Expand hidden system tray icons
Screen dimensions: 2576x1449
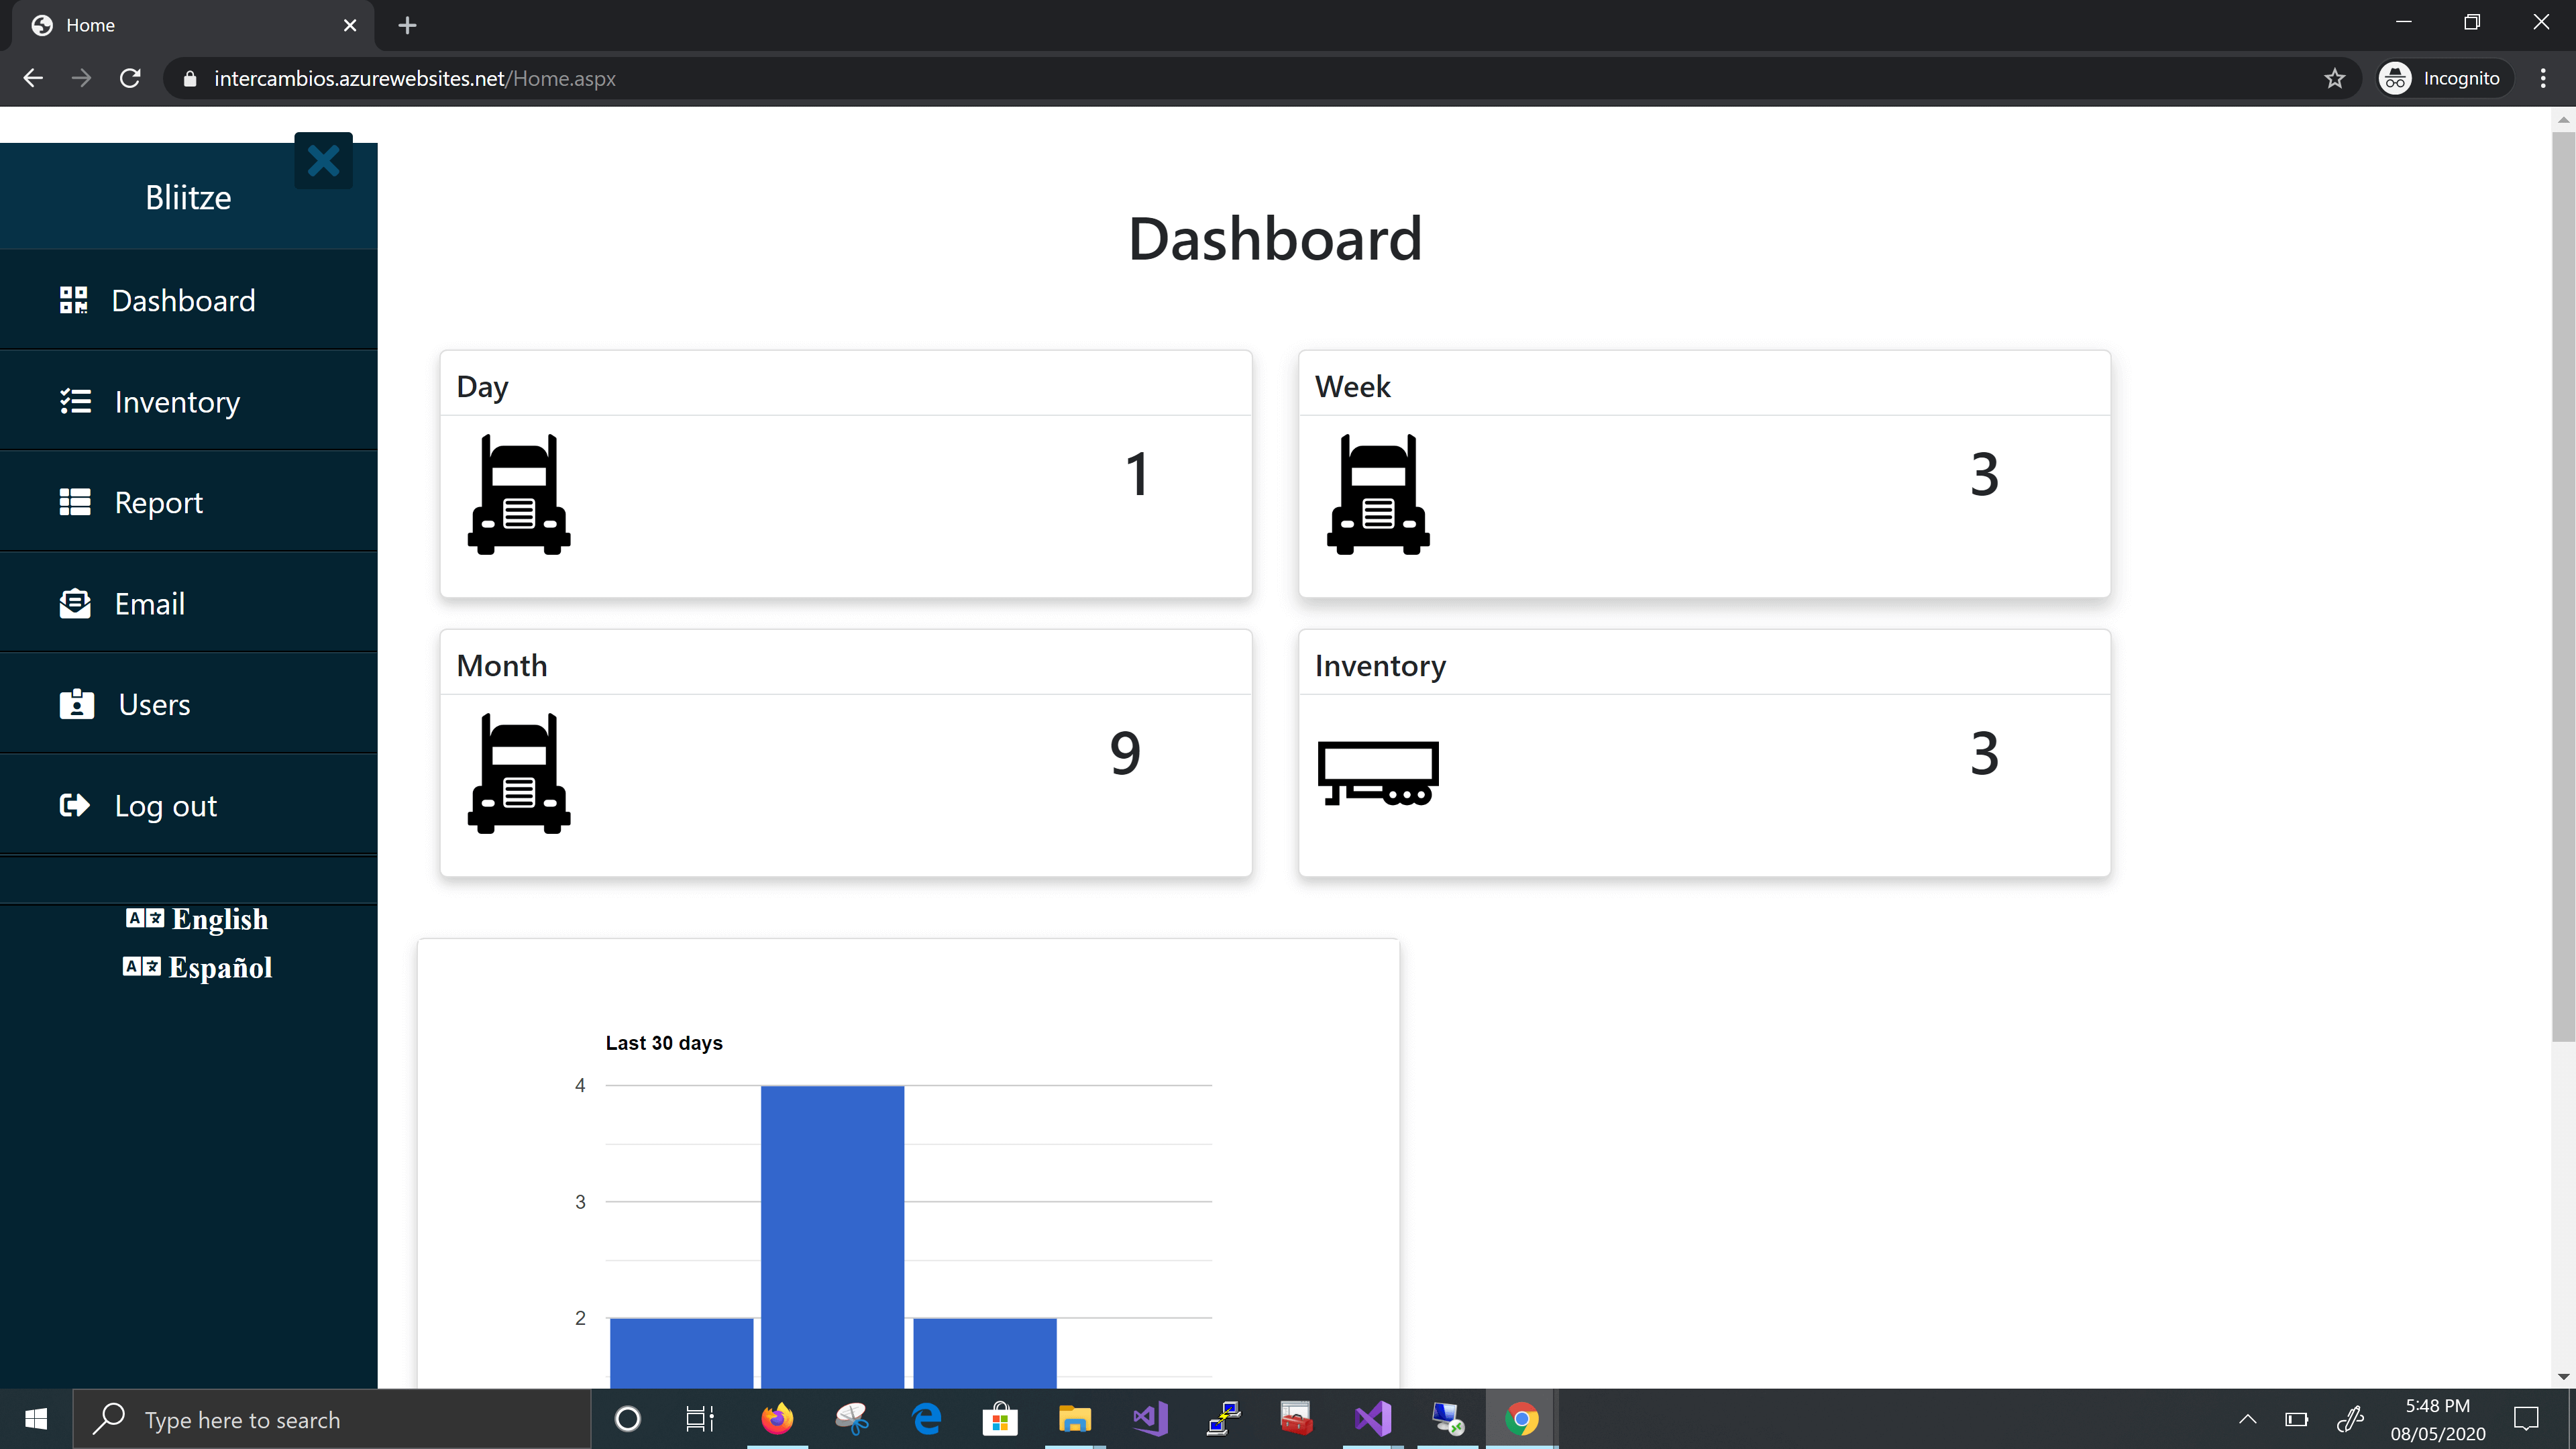pos(2247,1419)
